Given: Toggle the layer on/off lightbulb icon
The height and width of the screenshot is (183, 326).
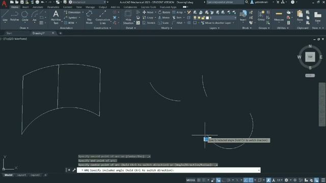Looking at the screenshot, I should (x=195, y=18).
